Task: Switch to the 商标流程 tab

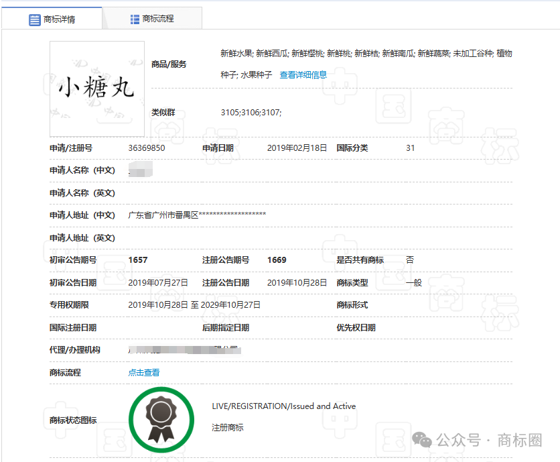Action: coord(157,18)
